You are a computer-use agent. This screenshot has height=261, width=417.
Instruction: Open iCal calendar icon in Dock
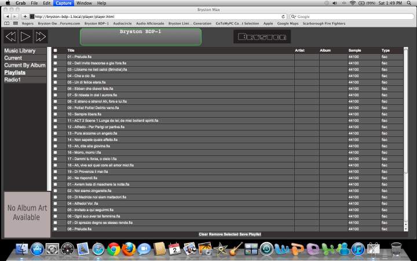coord(174,249)
